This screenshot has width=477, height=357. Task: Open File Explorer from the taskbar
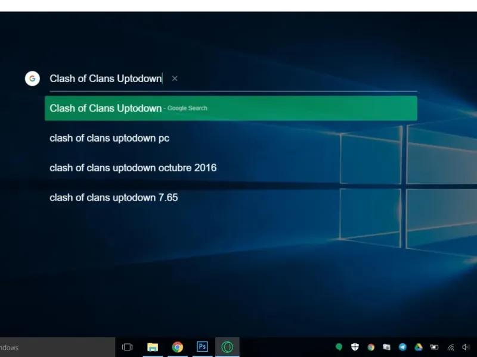coord(153,347)
